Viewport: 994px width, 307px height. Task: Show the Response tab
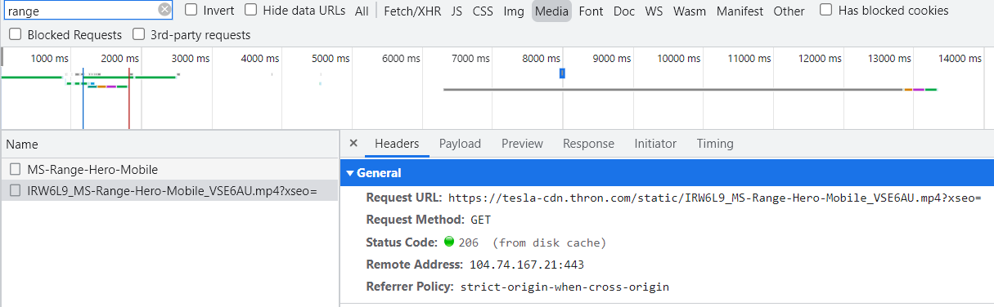[588, 143]
